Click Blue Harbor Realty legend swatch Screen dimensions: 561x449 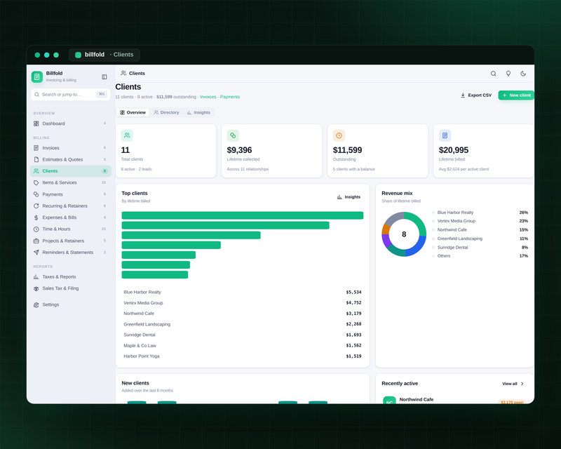(x=433, y=213)
